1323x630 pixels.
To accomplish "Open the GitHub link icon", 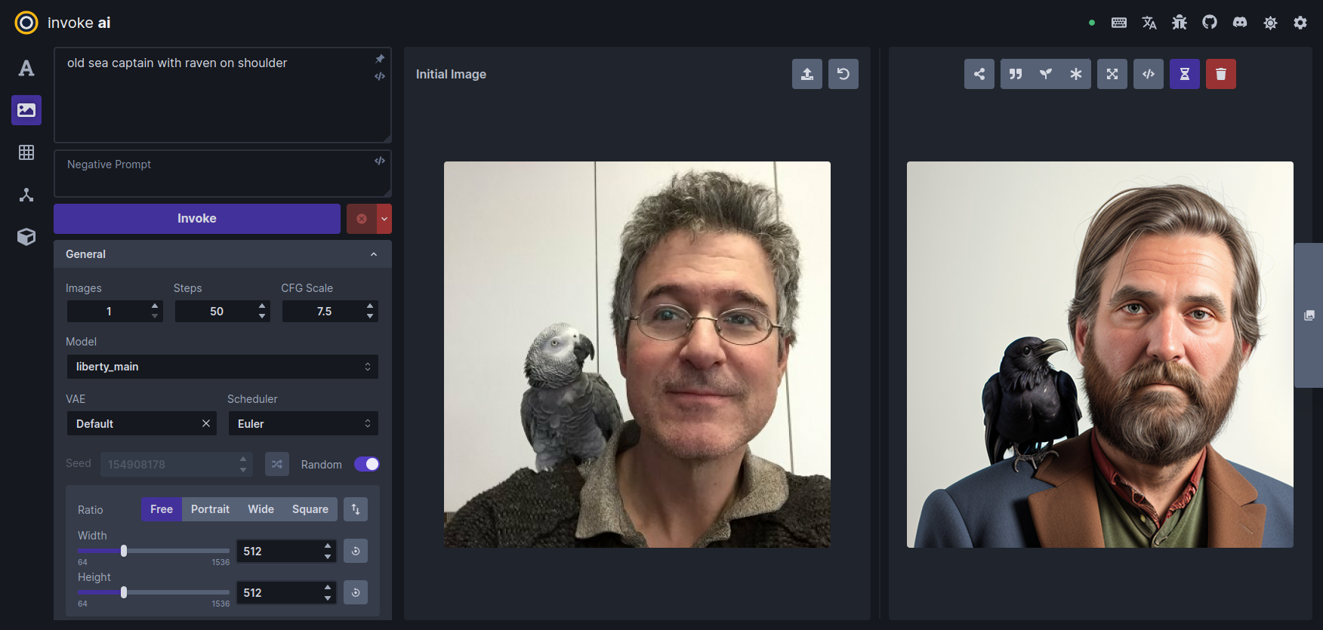I will pyautogui.click(x=1210, y=23).
